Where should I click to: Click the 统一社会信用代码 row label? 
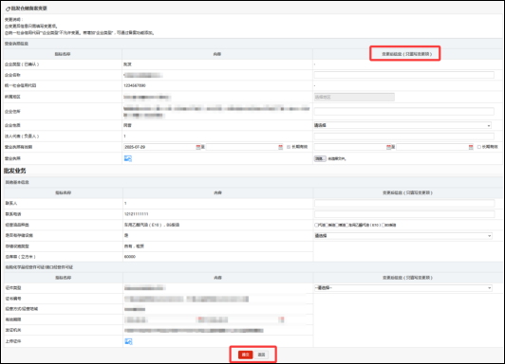coord(20,85)
